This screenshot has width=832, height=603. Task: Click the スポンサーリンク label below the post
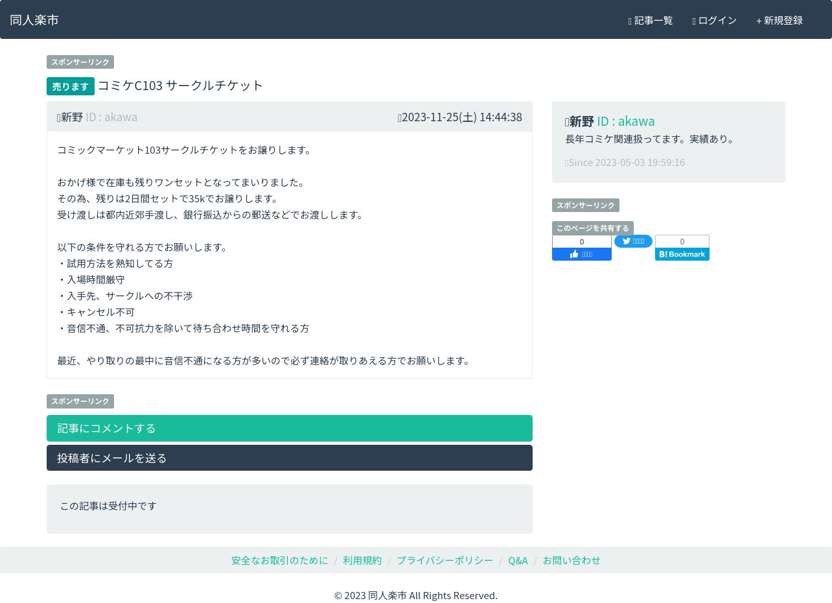(x=80, y=401)
